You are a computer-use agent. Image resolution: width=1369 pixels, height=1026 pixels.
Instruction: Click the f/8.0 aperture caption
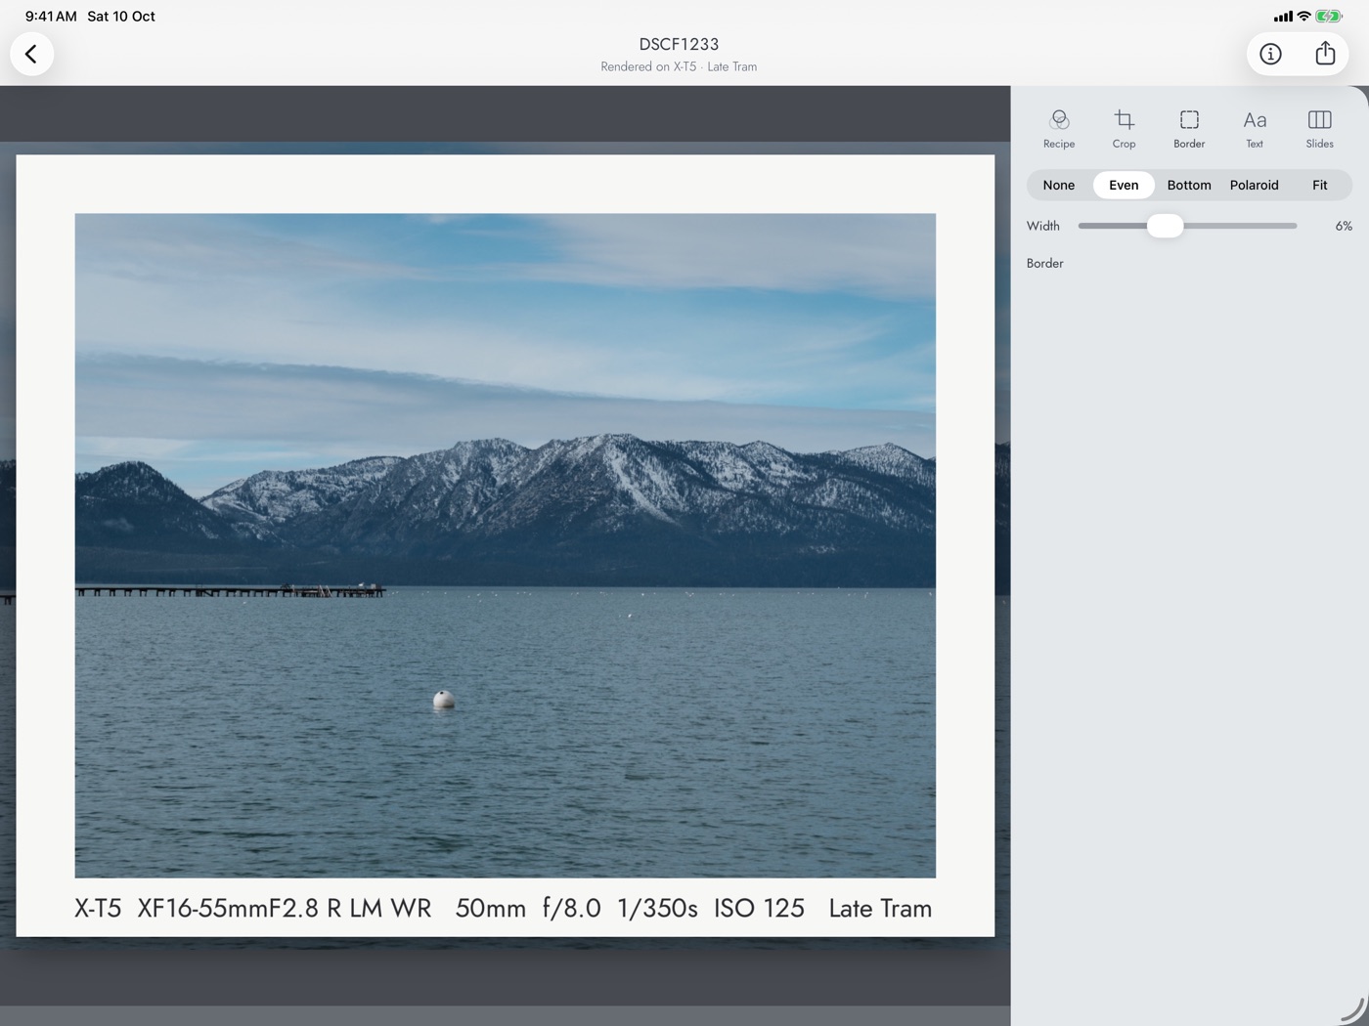(x=572, y=908)
